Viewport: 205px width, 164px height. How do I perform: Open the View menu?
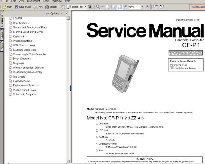coord(22,1)
